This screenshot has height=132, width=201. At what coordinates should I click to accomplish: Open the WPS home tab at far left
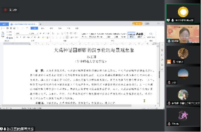(4, 24)
